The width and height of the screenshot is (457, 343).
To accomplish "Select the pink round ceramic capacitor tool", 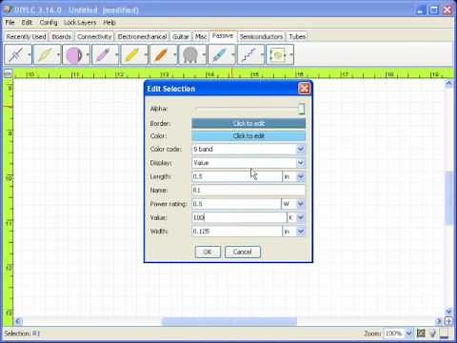I will point(74,54).
